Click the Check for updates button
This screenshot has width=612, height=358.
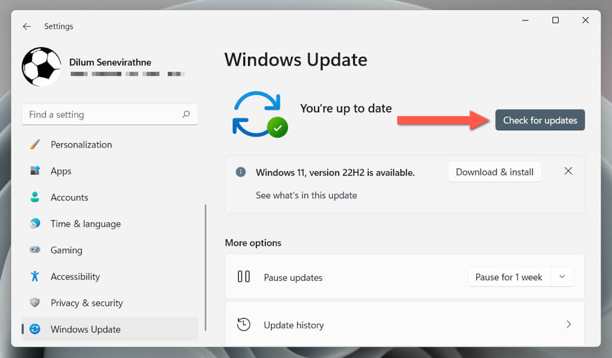tap(540, 120)
